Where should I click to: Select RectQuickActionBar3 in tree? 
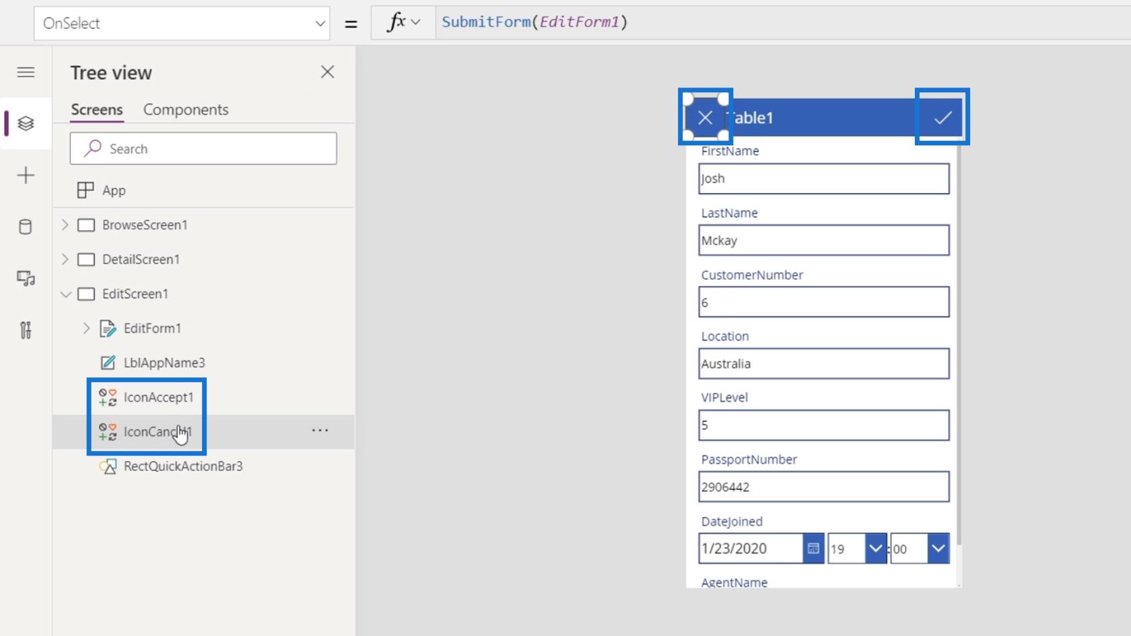[183, 466]
